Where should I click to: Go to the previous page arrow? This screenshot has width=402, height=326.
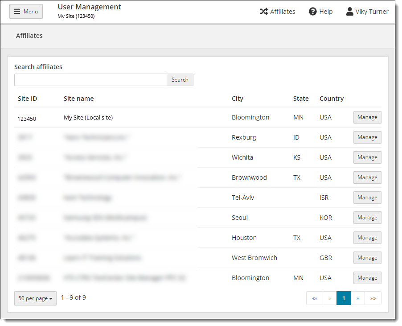point(329,298)
